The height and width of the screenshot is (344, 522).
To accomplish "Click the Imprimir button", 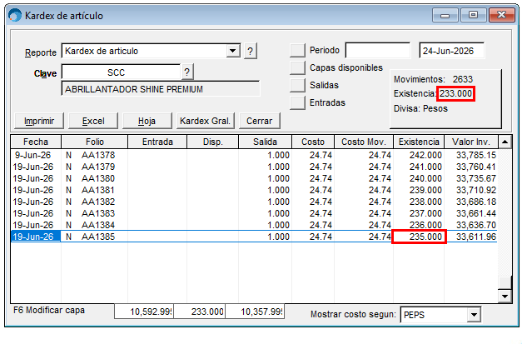I will pyautogui.click(x=39, y=121).
